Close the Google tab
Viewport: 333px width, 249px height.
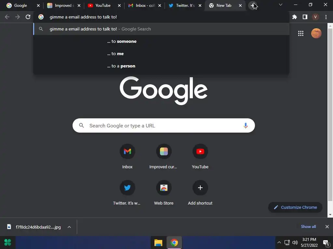[38, 6]
